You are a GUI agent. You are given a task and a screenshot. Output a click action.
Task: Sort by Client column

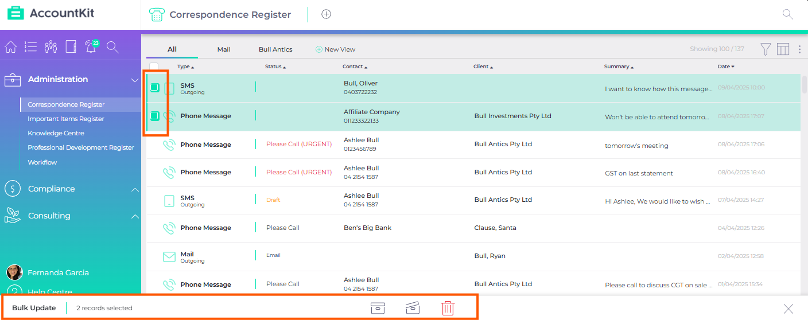[483, 67]
